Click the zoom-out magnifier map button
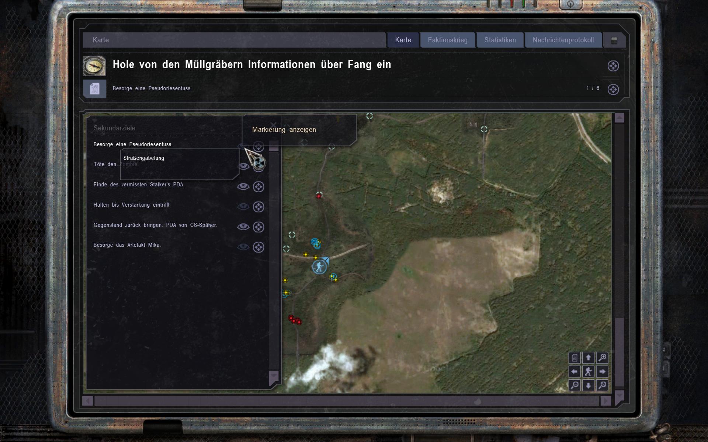Image resolution: width=708 pixels, height=442 pixels. pos(575,385)
